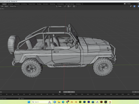Open Microsoft Store from the taskbar

93,102
